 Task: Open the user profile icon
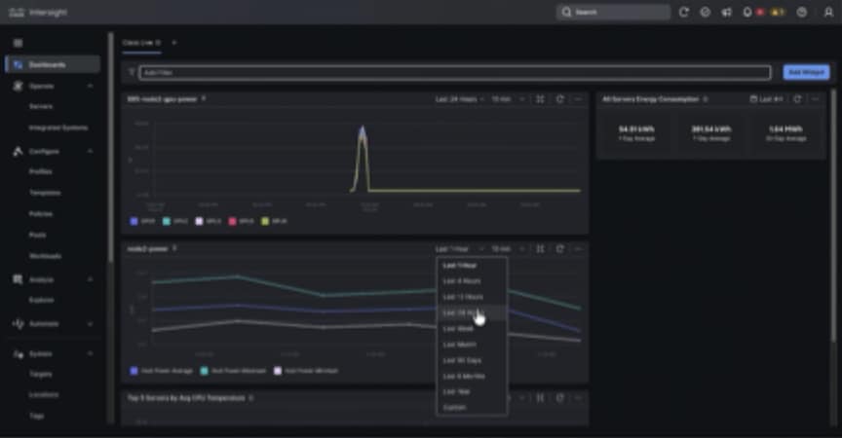click(x=828, y=12)
